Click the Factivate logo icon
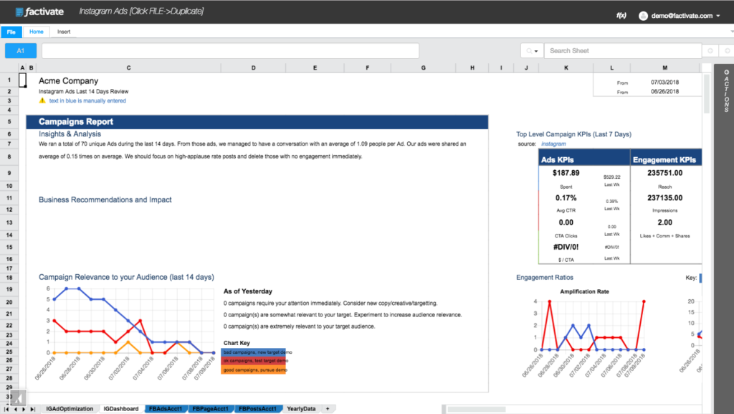 point(19,11)
